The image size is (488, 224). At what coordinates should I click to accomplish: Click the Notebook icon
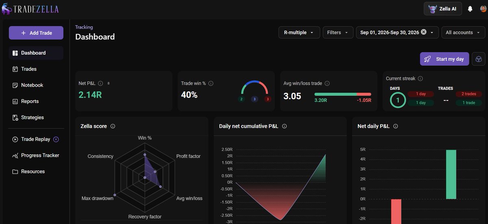15,85
